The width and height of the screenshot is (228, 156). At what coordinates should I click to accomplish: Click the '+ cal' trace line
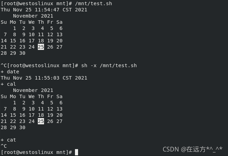click(x=9, y=84)
